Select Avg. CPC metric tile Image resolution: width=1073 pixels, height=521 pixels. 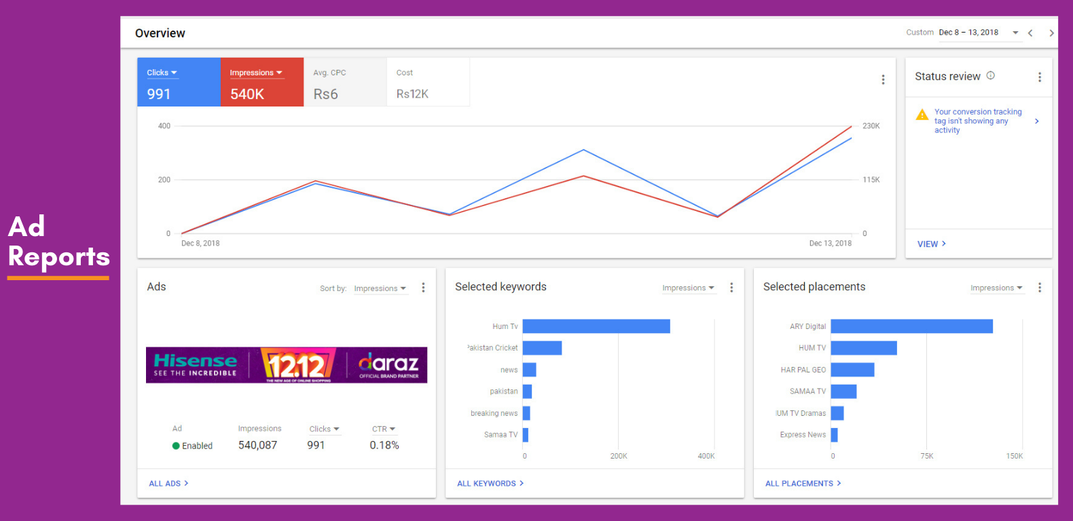(x=345, y=82)
